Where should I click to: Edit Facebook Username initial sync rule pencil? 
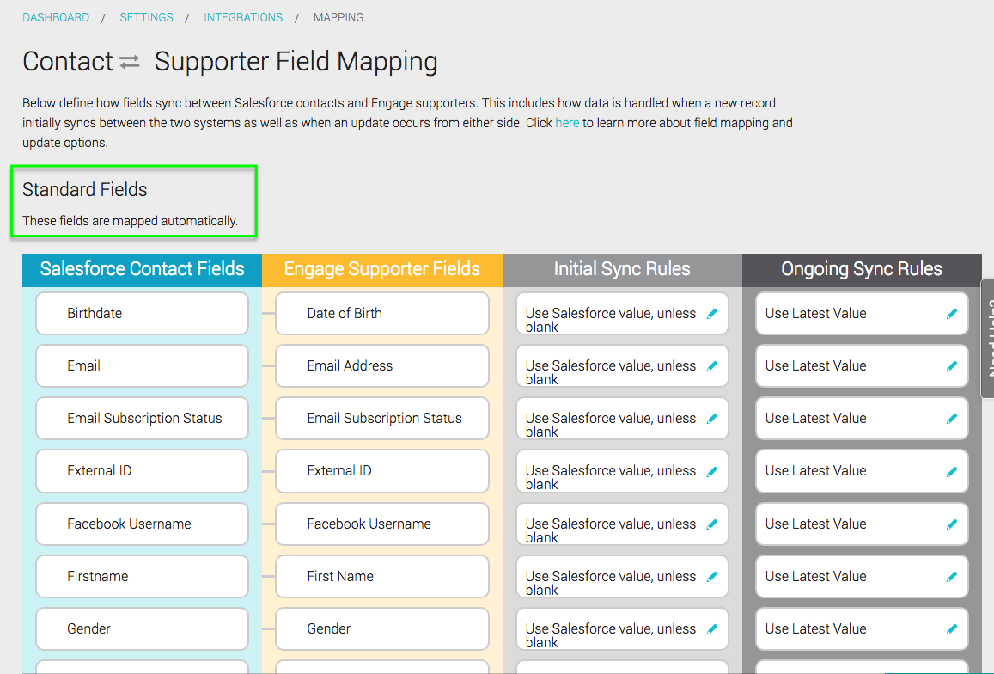tap(712, 524)
